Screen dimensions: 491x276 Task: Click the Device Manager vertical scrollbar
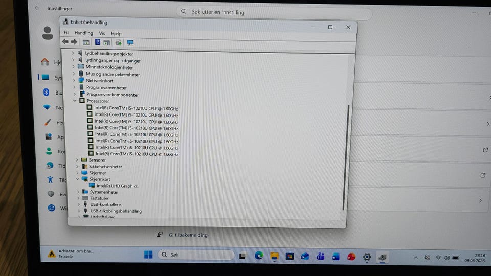point(346,157)
